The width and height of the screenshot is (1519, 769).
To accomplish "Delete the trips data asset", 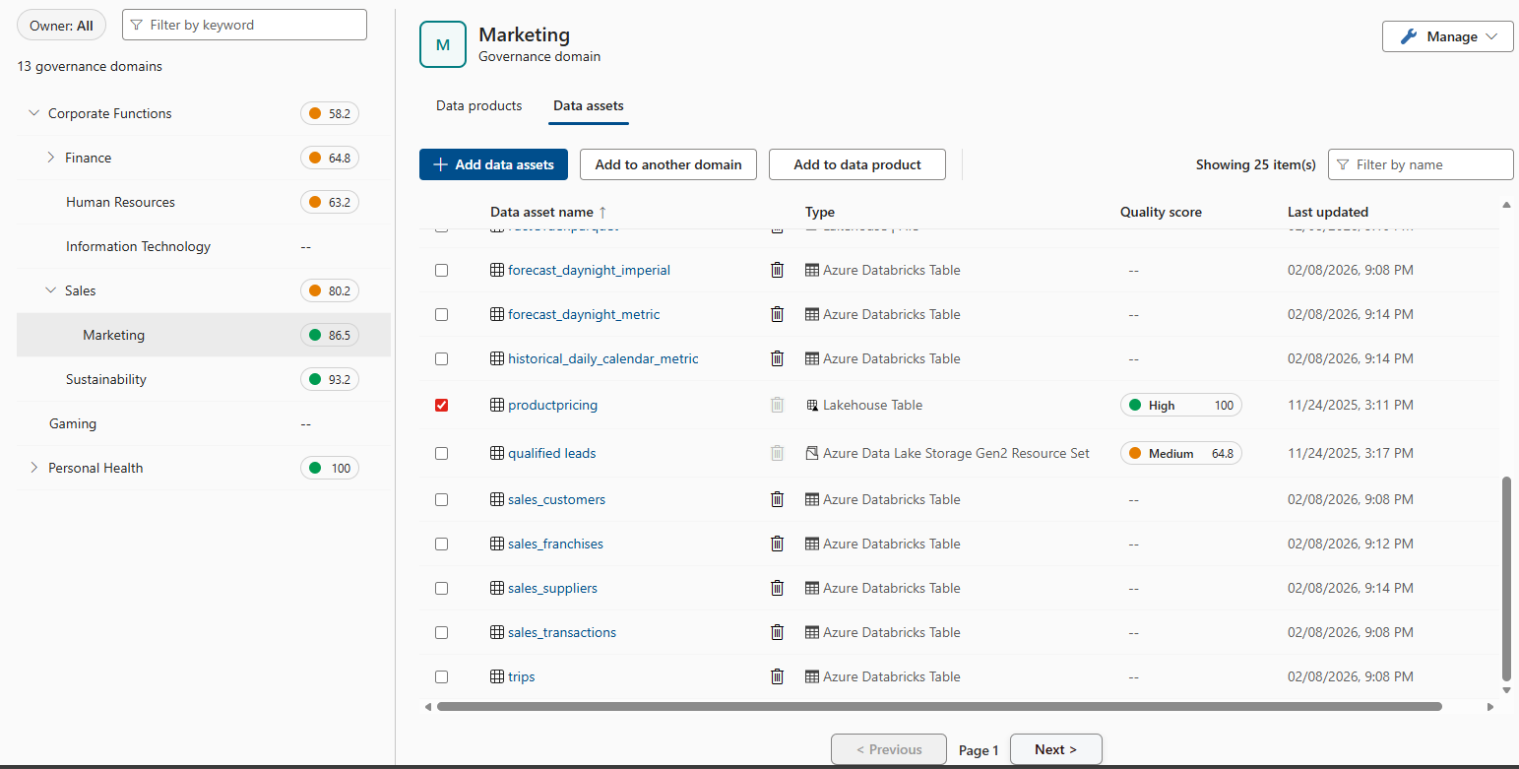I will point(777,676).
